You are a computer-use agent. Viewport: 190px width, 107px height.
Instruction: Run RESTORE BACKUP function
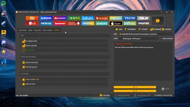pyautogui.click(x=65, y=67)
